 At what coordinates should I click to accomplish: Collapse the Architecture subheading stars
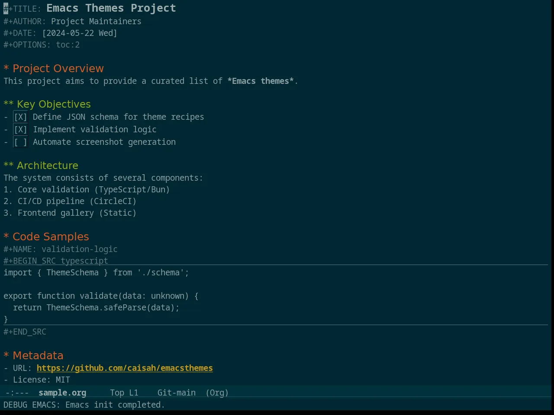9,166
